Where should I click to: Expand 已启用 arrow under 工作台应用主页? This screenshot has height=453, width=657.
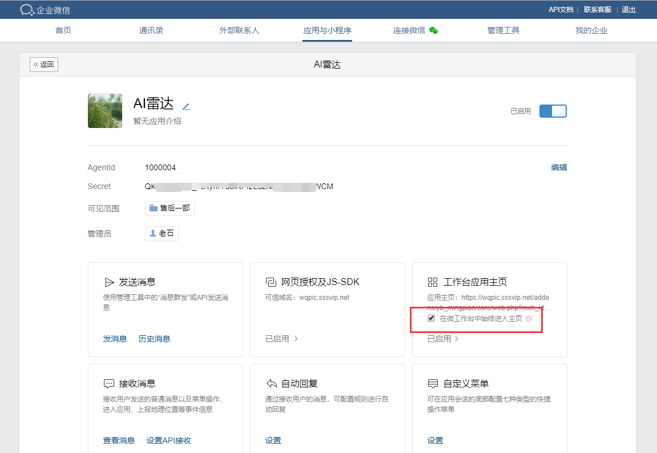457,339
